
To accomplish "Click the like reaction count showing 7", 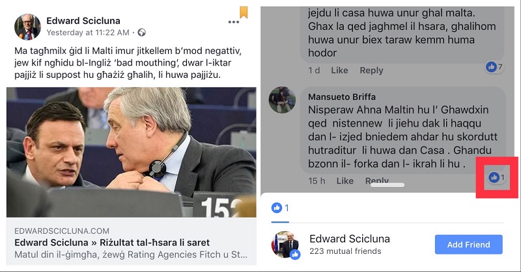I will click(x=494, y=68).
